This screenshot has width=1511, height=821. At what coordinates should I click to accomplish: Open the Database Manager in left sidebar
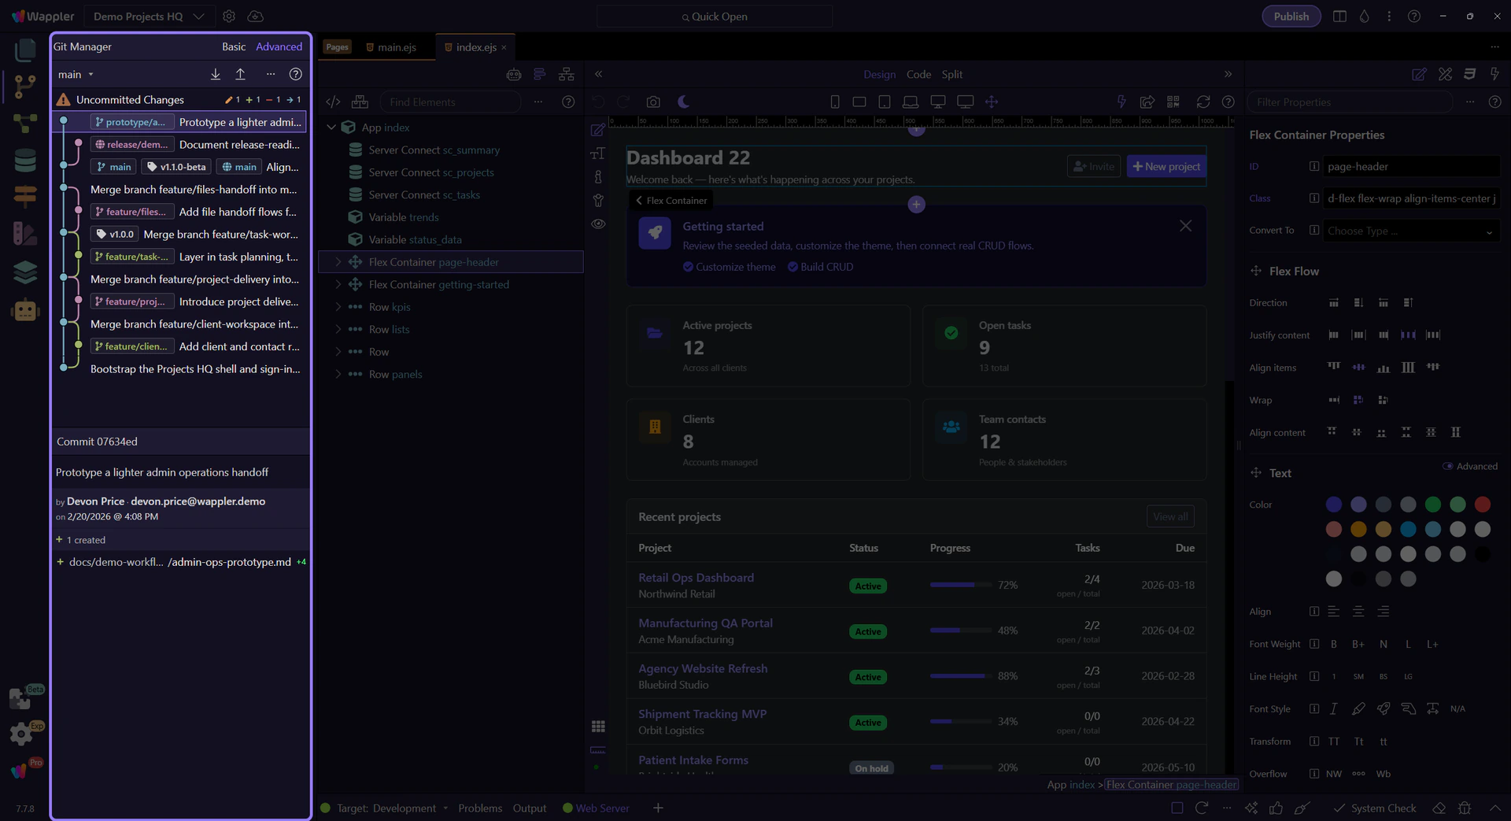tap(25, 160)
